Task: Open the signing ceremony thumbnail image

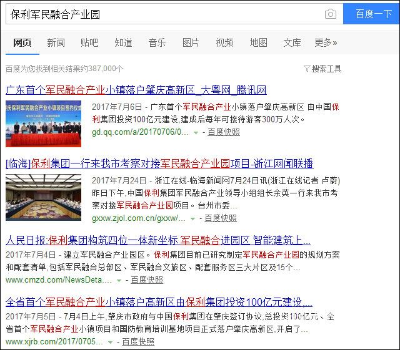Action: coord(43,124)
